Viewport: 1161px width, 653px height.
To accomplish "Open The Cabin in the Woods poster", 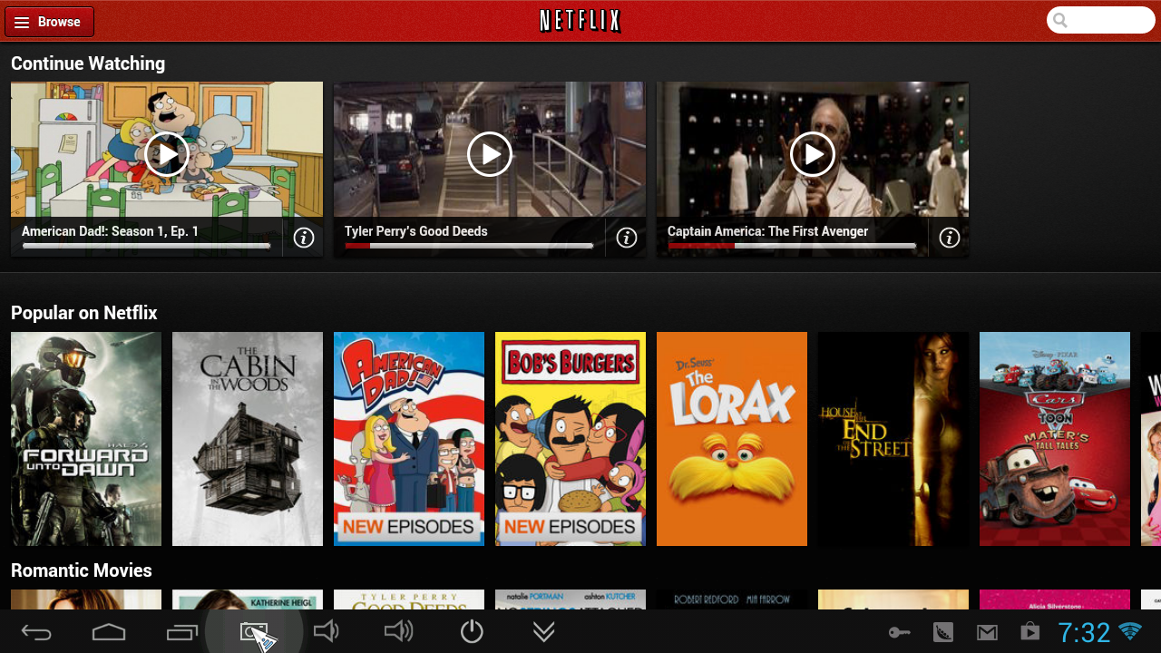I will point(248,439).
